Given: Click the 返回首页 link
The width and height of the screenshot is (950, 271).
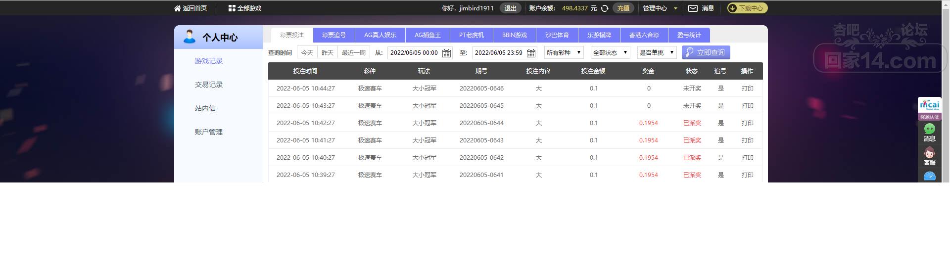Looking at the screenshot, I should pos(195,8).
